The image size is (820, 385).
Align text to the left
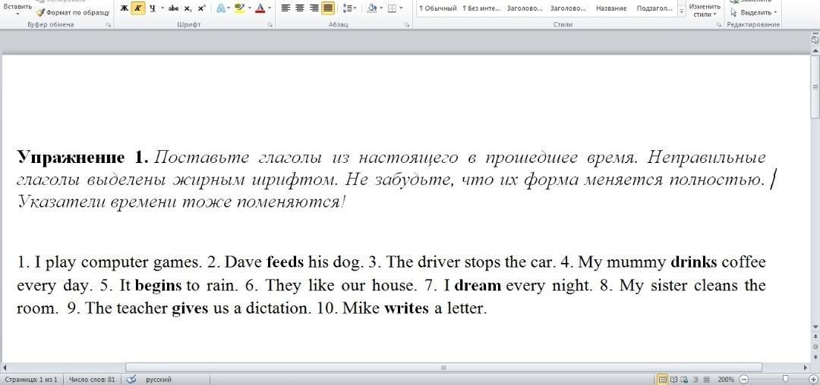285,8
